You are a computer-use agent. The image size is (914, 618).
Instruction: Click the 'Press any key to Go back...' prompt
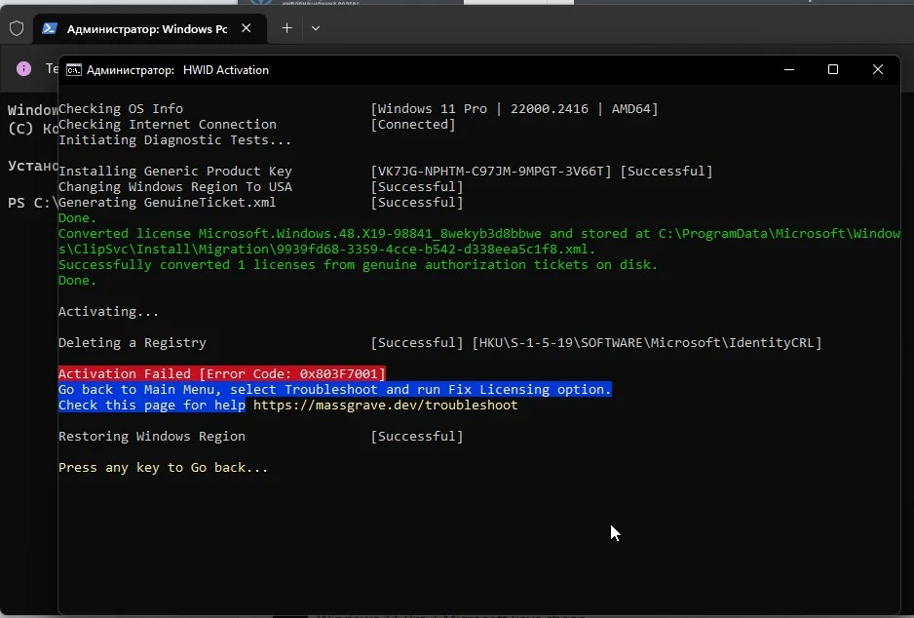164,468
